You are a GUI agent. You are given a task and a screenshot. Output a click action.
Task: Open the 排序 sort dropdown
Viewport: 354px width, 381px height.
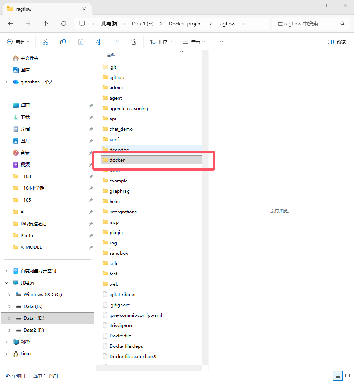click(x=161, y=42)
